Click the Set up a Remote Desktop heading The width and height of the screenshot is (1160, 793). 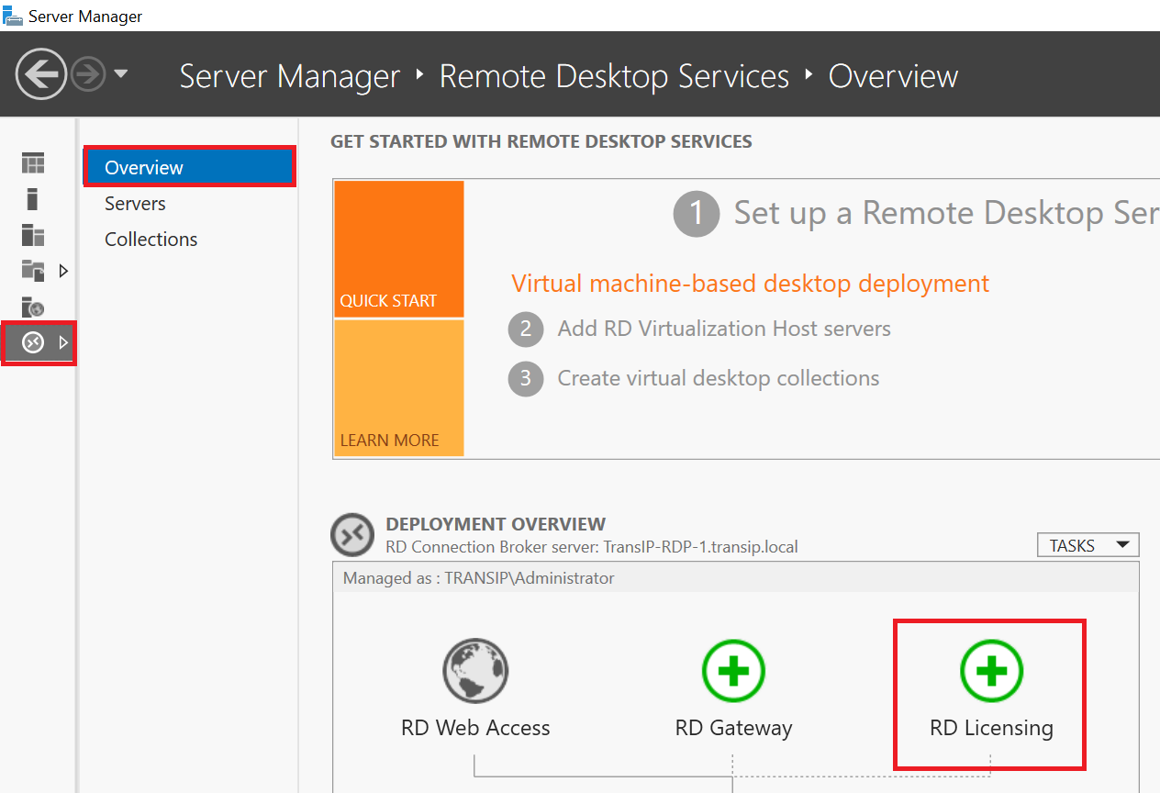click(x=946, y=213)
